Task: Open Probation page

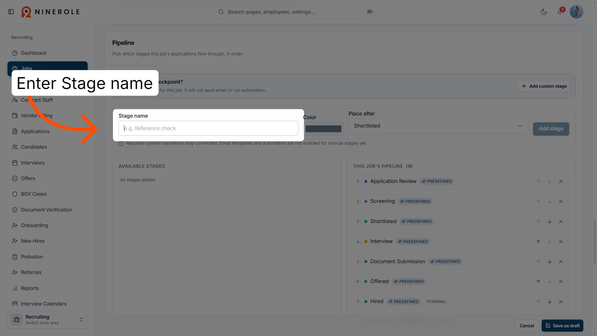Action: point(48,257)
